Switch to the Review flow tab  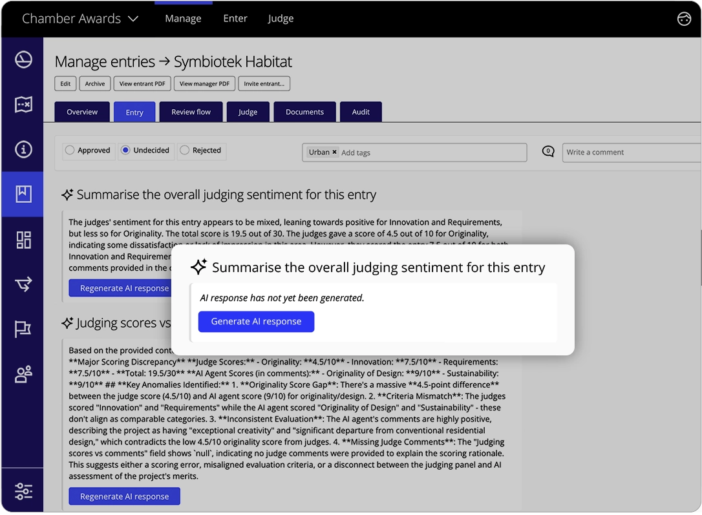coord(191,112)
